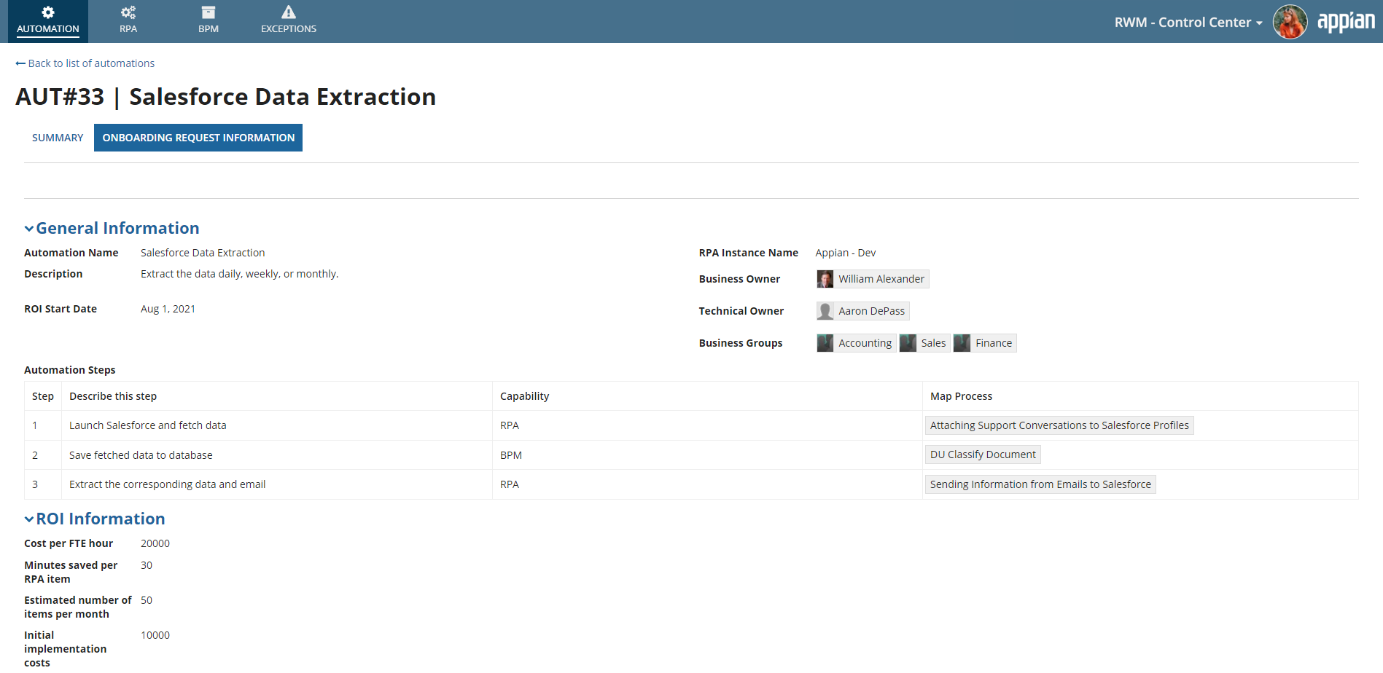Open the Automation gear icon

click(x=48, y=12)
